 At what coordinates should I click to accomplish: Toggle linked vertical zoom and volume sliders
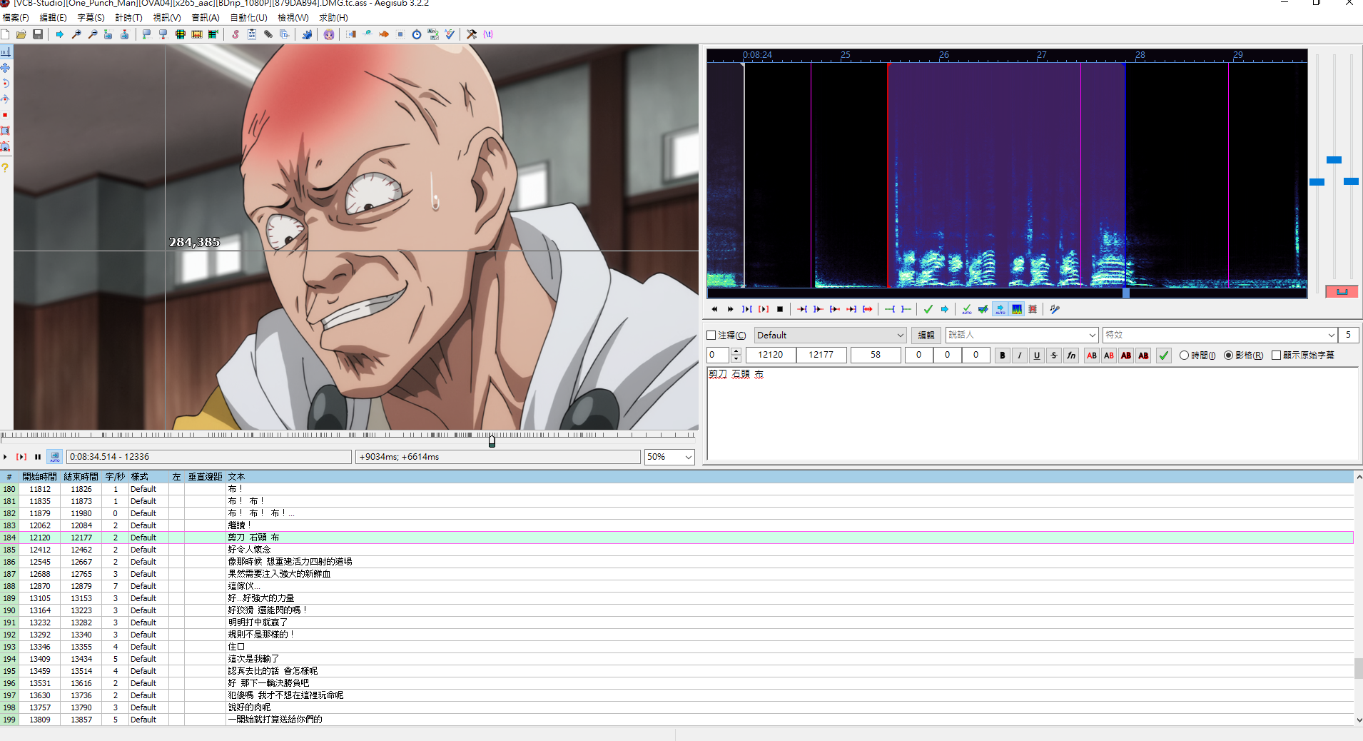click(x=1342, y=291)
